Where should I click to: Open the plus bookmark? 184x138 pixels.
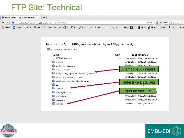click(x=48, y=27)
